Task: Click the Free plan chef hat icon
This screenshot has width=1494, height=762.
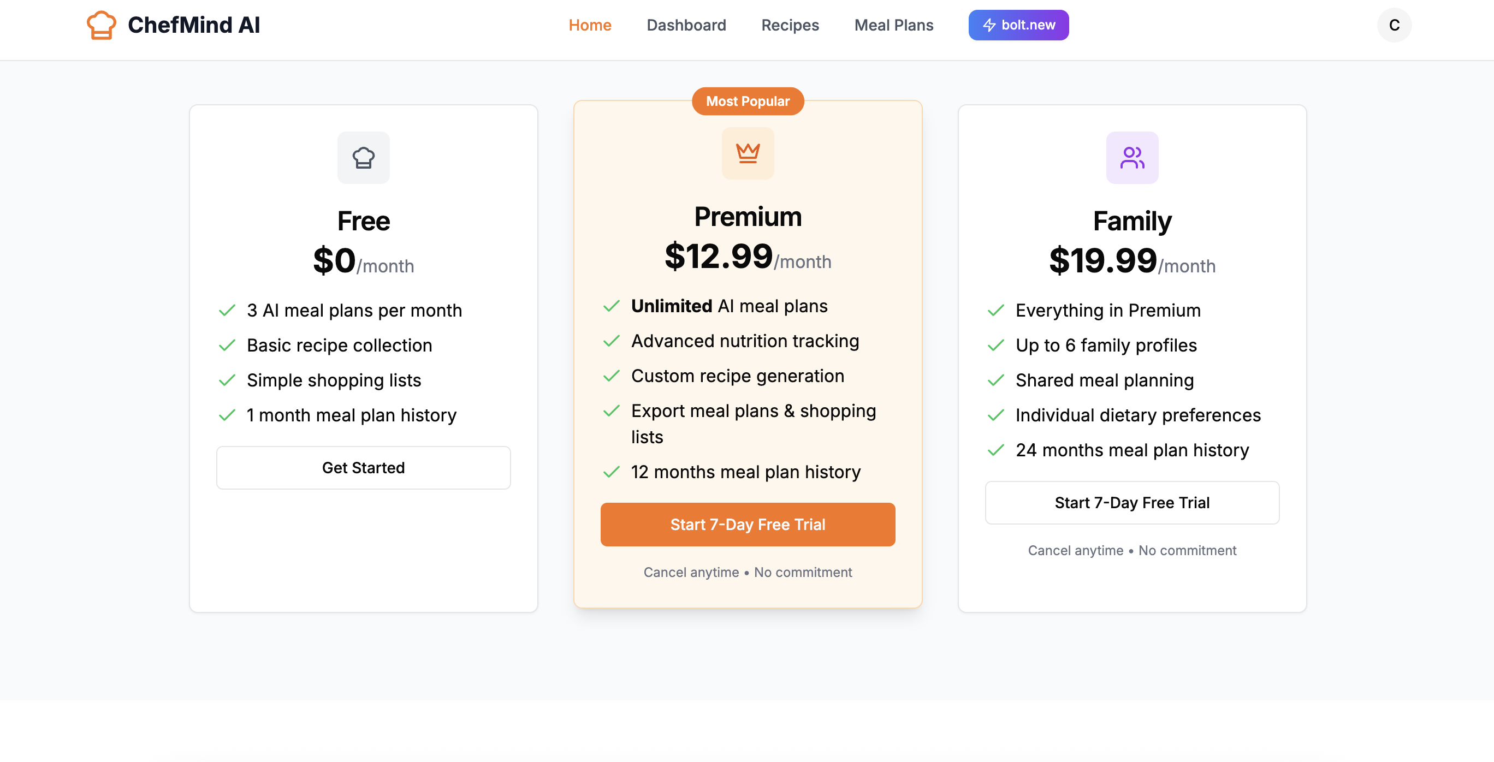Action: 364,158
